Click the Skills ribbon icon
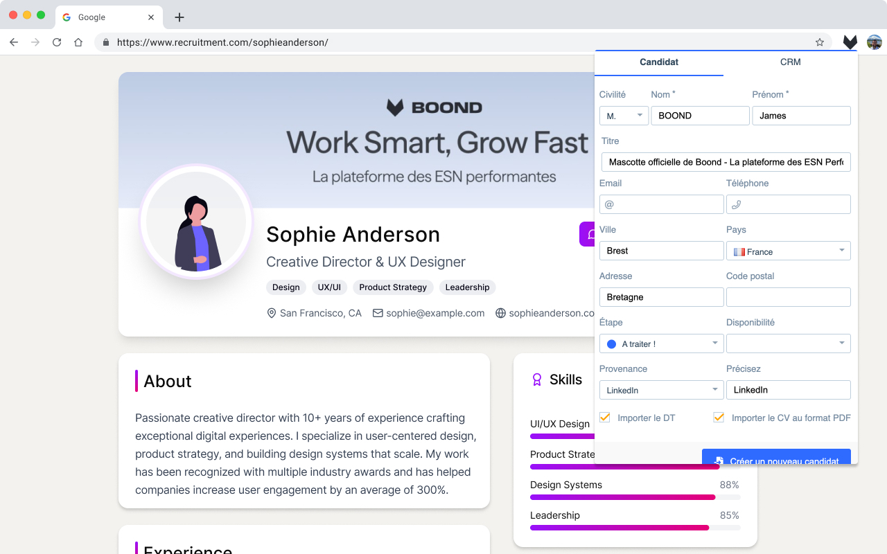The height and width of the screenshot is (554, 887). click(x=536, y=379)
